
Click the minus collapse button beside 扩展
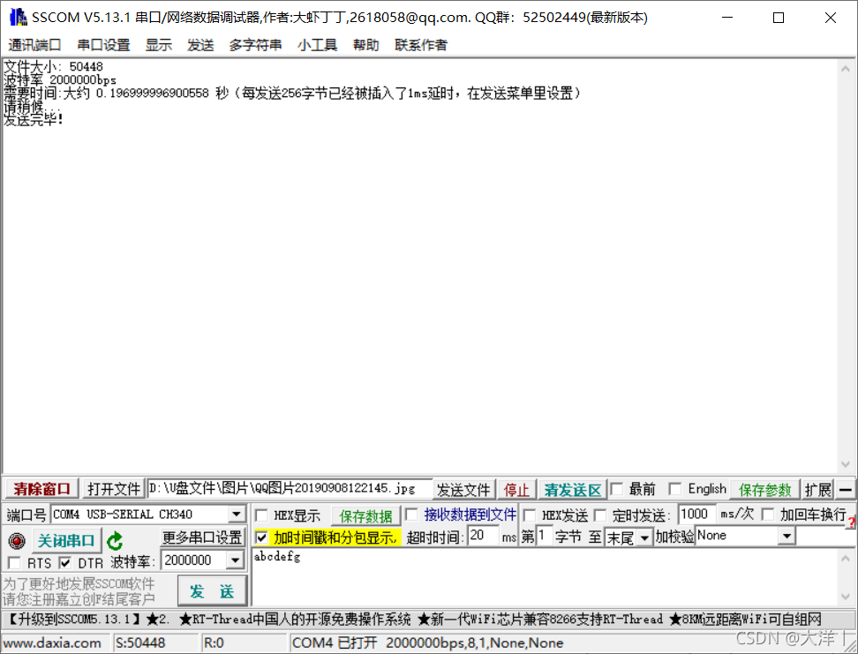point(846,489)
